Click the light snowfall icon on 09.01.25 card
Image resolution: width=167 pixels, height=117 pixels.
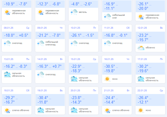pyautogui.click(x=41, y=43)
